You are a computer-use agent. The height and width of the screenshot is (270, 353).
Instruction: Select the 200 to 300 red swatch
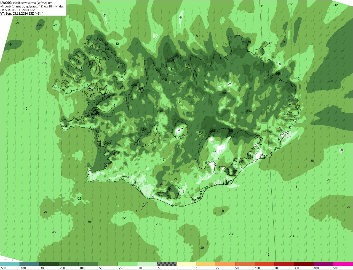tap(284, 264)
